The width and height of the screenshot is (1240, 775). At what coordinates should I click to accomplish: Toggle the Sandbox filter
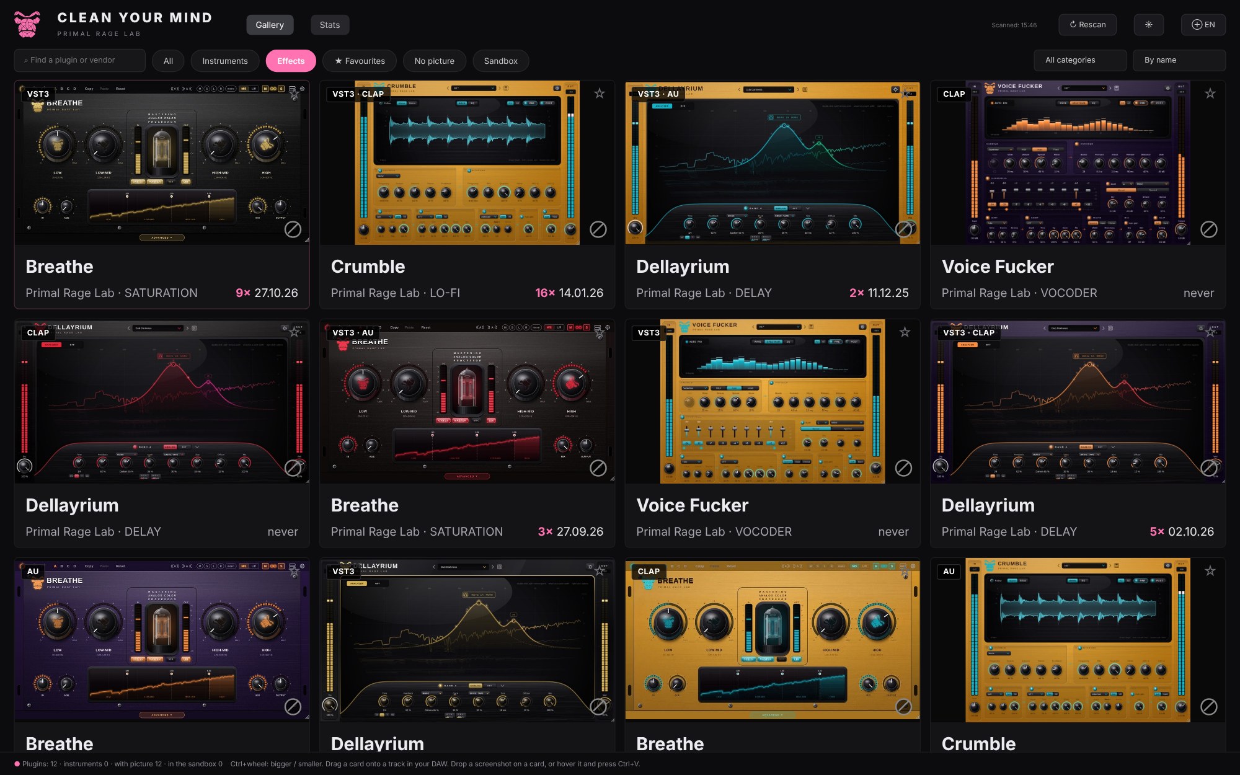tap(500, 61)
